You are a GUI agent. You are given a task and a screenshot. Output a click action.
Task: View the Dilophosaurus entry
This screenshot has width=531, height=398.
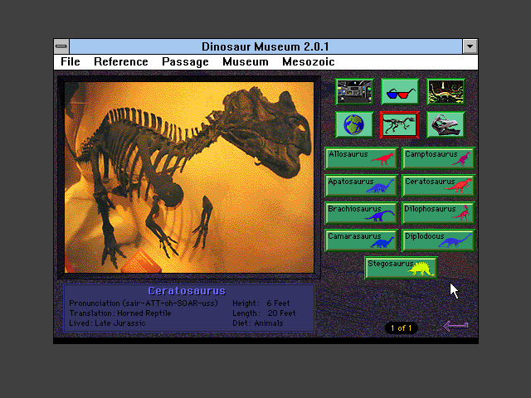[x=438, y=213]
